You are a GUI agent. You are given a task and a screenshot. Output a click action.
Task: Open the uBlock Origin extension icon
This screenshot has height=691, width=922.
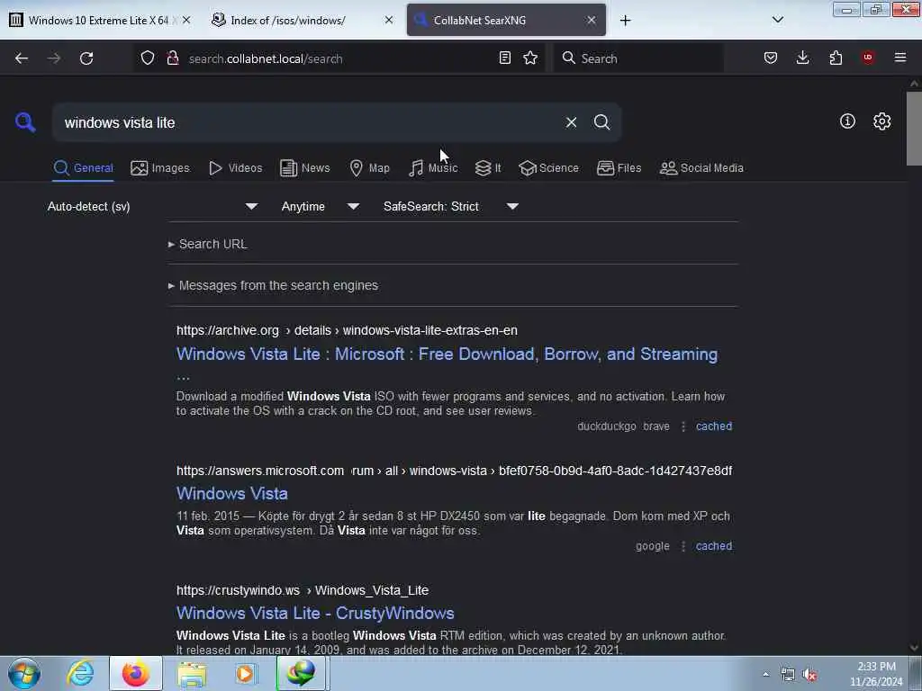(868, 58)
